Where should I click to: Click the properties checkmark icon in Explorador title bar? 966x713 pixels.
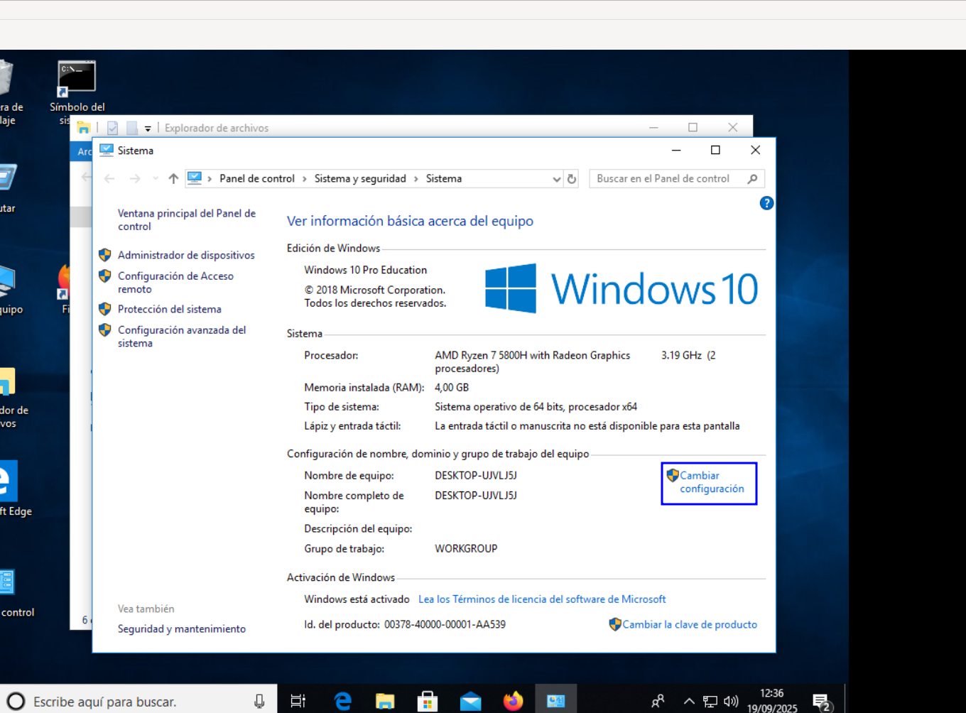pos(112,128)
